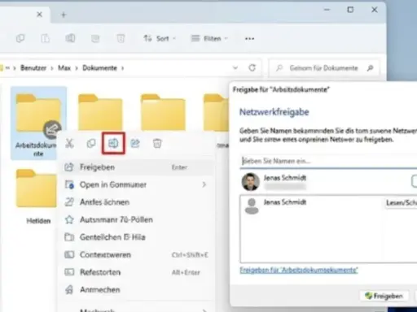Viewport: 417px width, 312px height.
Task: Select the Benutzer breadcrumb
Action: coord(33,67)
